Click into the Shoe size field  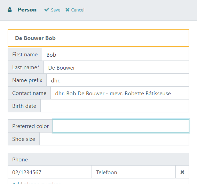click(114, 139)
